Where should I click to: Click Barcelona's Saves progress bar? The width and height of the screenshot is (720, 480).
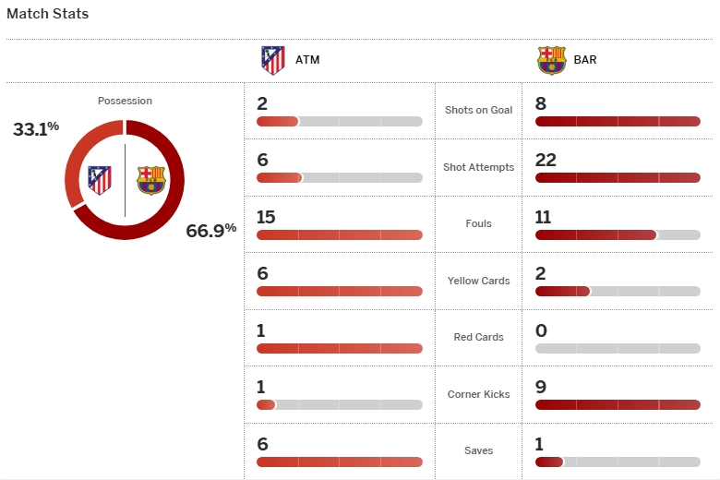tap(617, 462)
